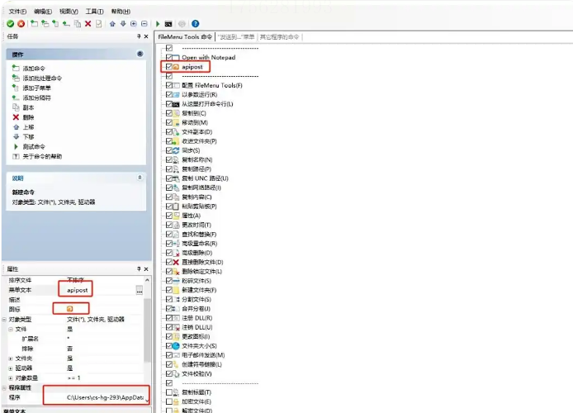Click the toolbar Add Submenu icon

[x=55, y=24]
